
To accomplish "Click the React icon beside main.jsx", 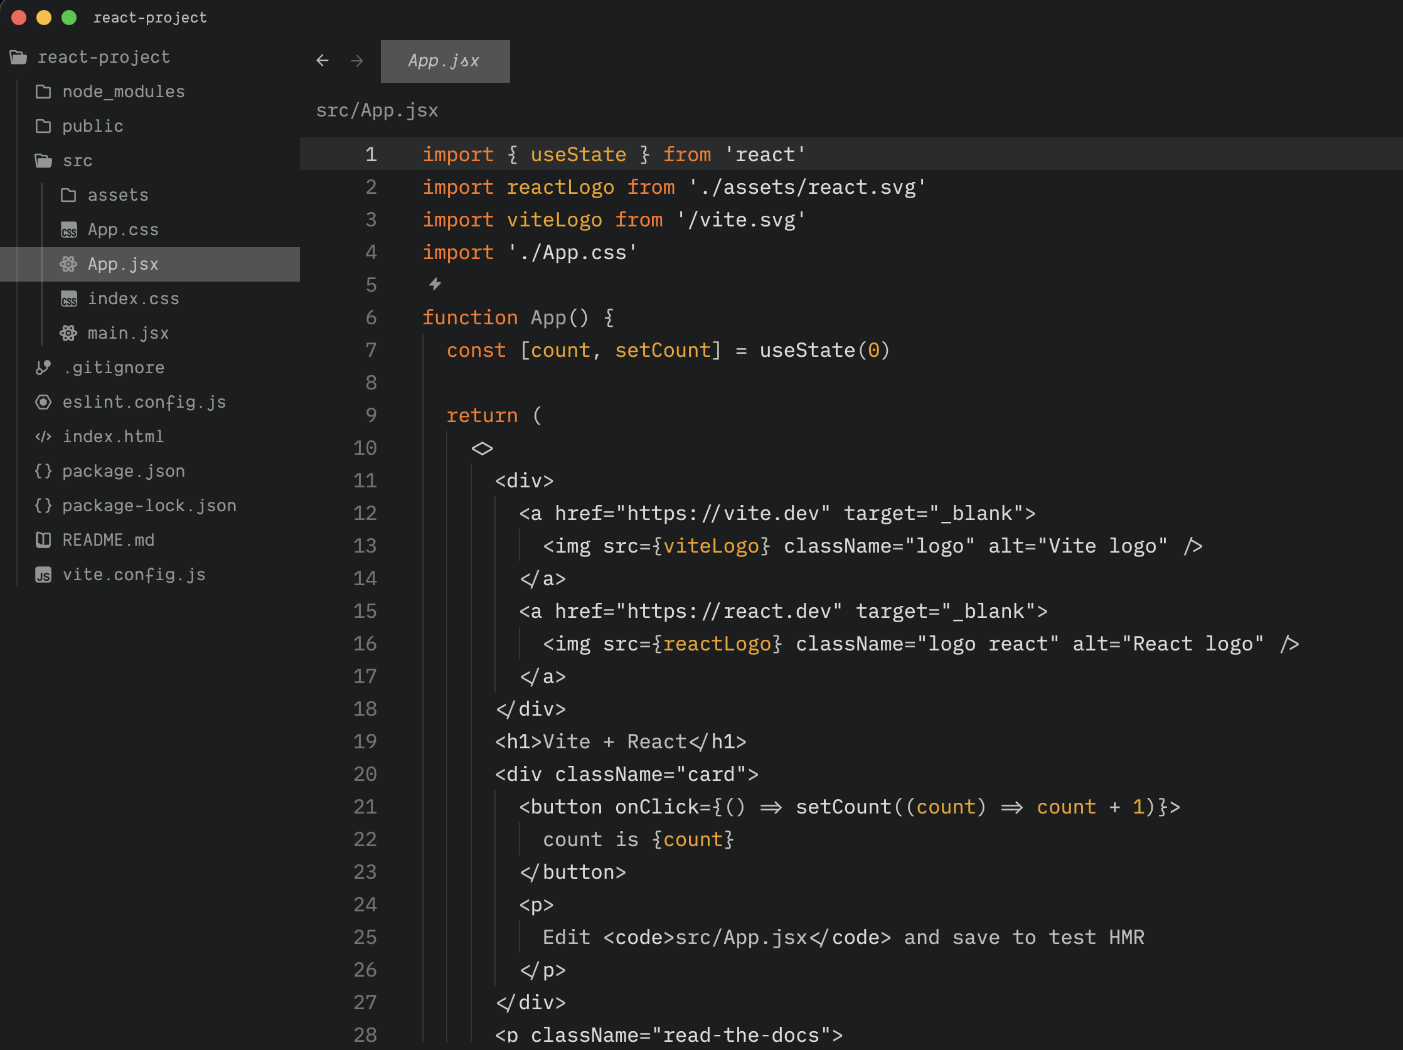I will pos(68,333).
